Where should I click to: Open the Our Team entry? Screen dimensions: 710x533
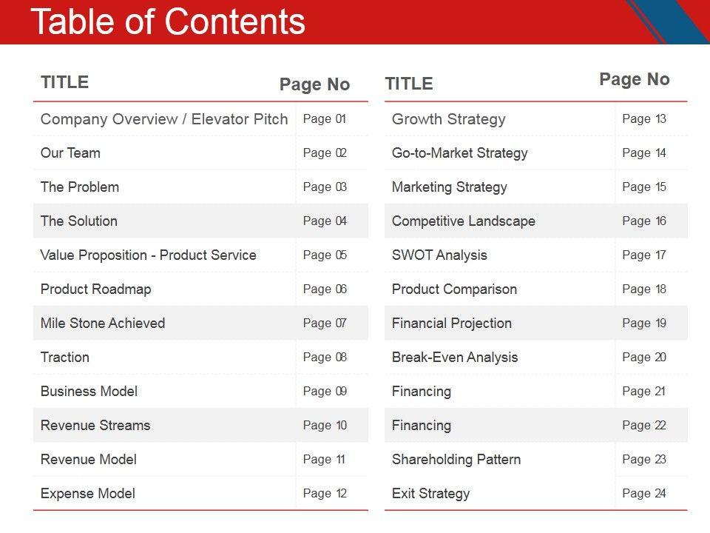(x=70, y=153)
